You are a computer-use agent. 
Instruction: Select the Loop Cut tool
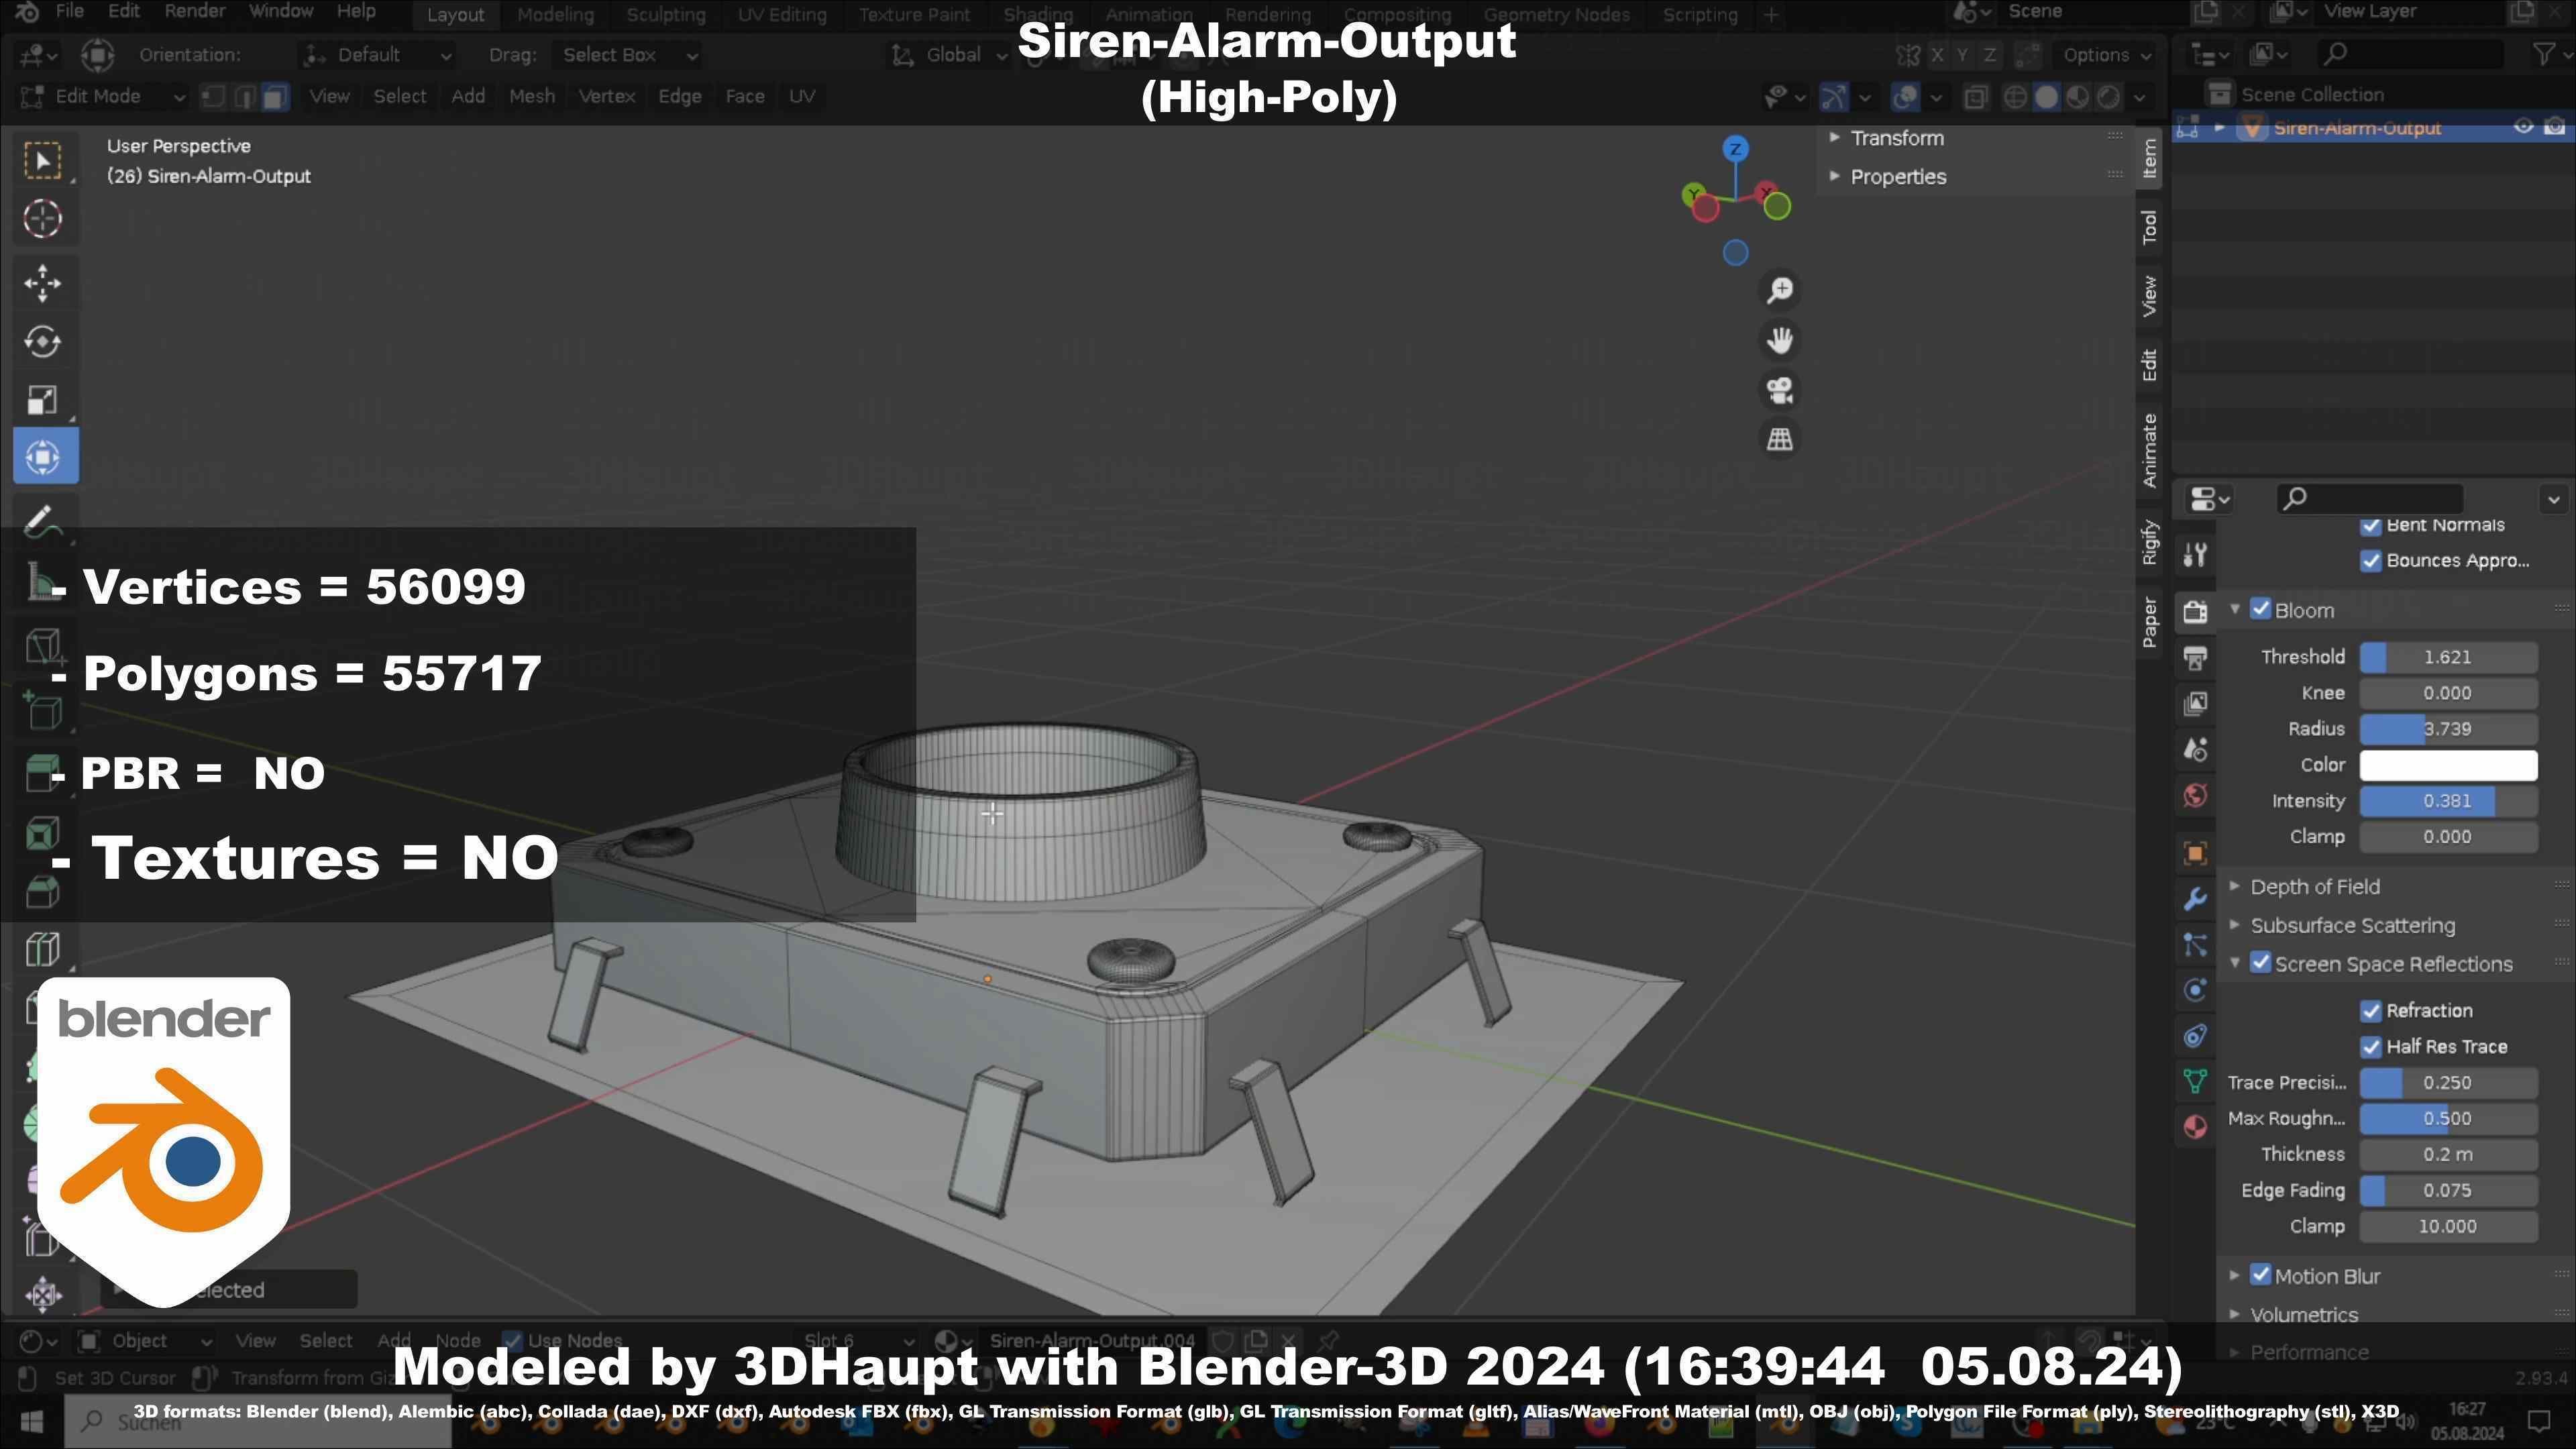click(43, 949)
